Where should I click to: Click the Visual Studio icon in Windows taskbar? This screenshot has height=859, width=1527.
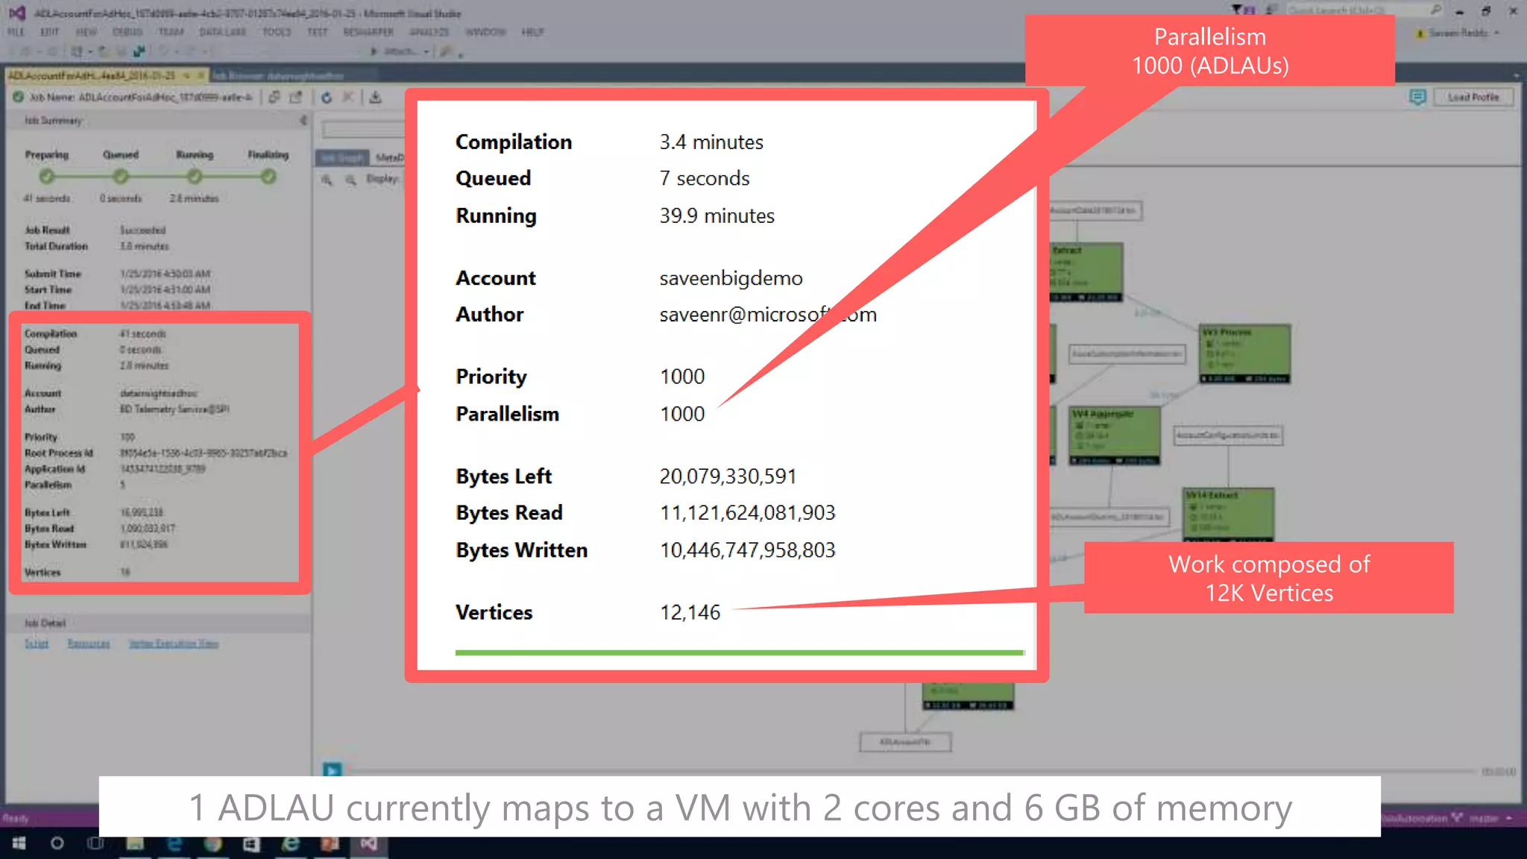point(368,843)
